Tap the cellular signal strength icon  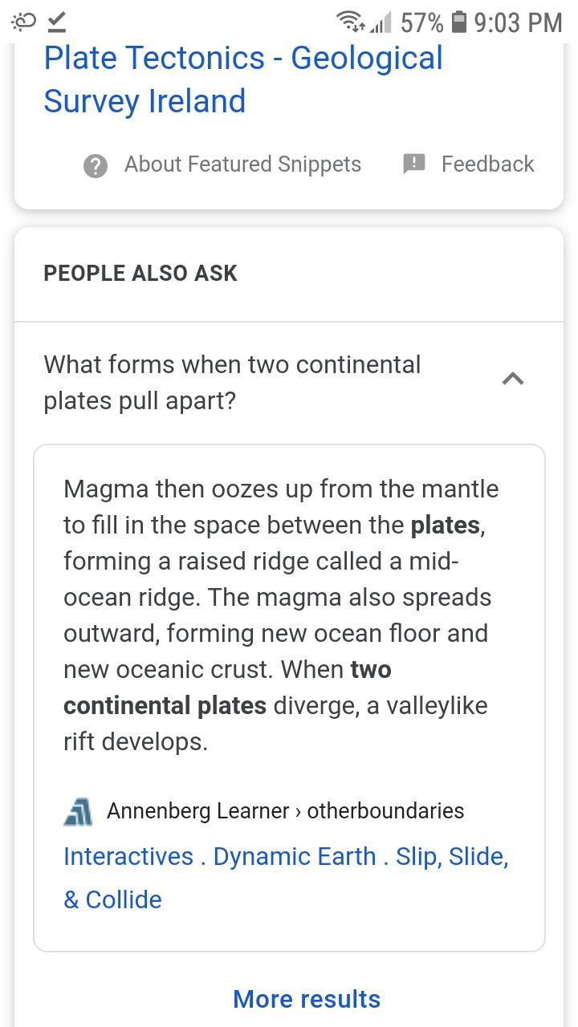tap(381, 23)
